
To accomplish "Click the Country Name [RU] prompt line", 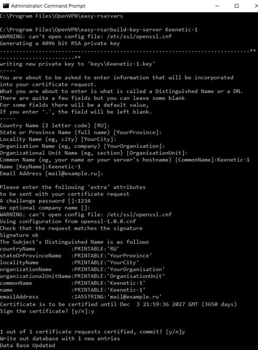I will pyautogui.click(x=55, y=126).
